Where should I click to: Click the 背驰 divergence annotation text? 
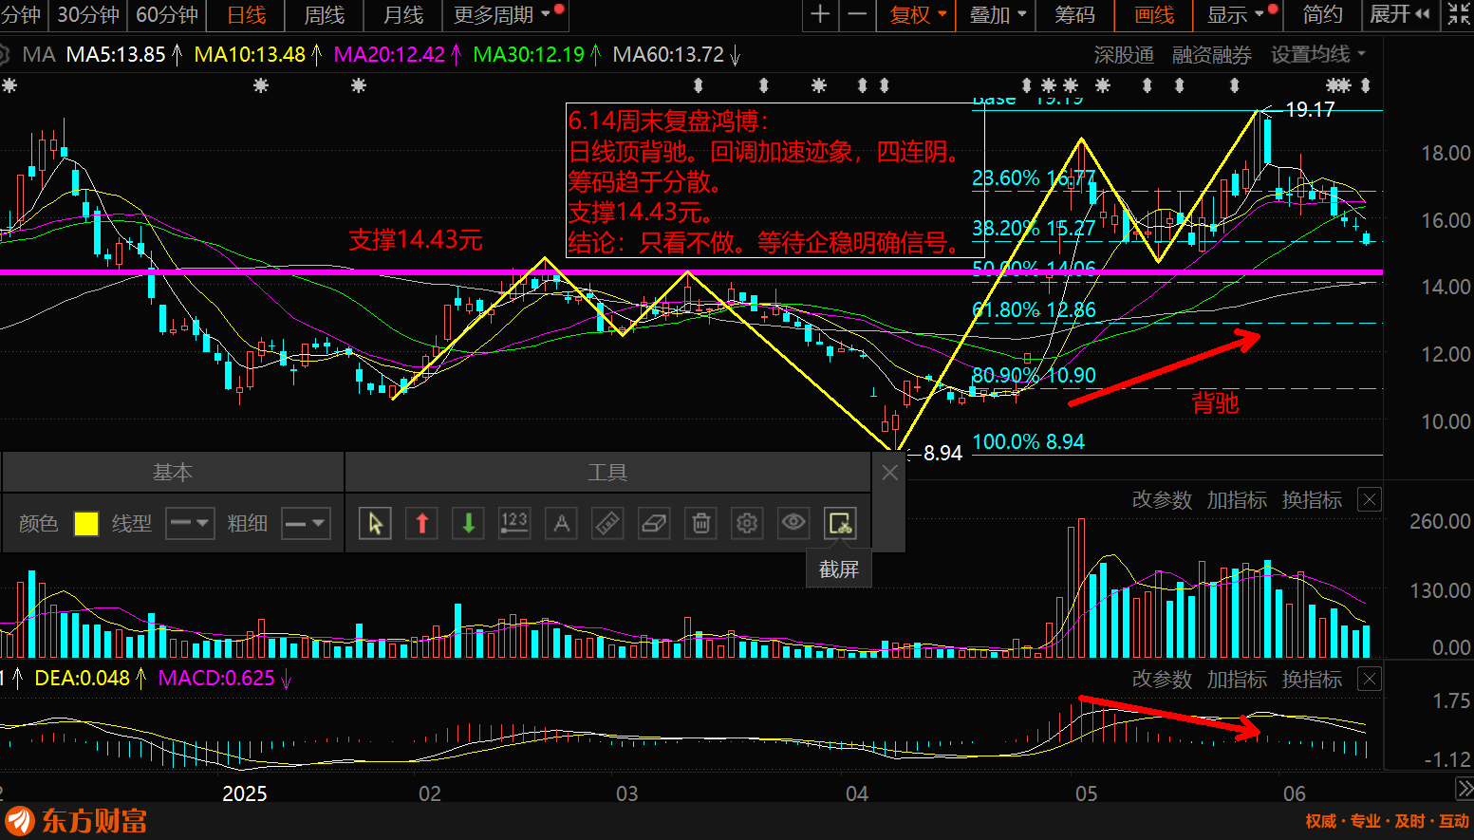[x=1216, y=403]
